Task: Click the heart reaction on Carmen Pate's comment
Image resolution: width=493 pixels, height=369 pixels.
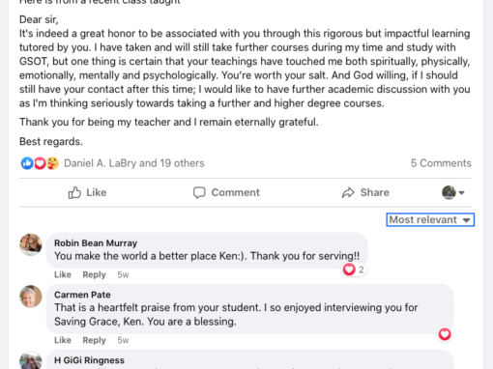Action: [x=445, y=334]
